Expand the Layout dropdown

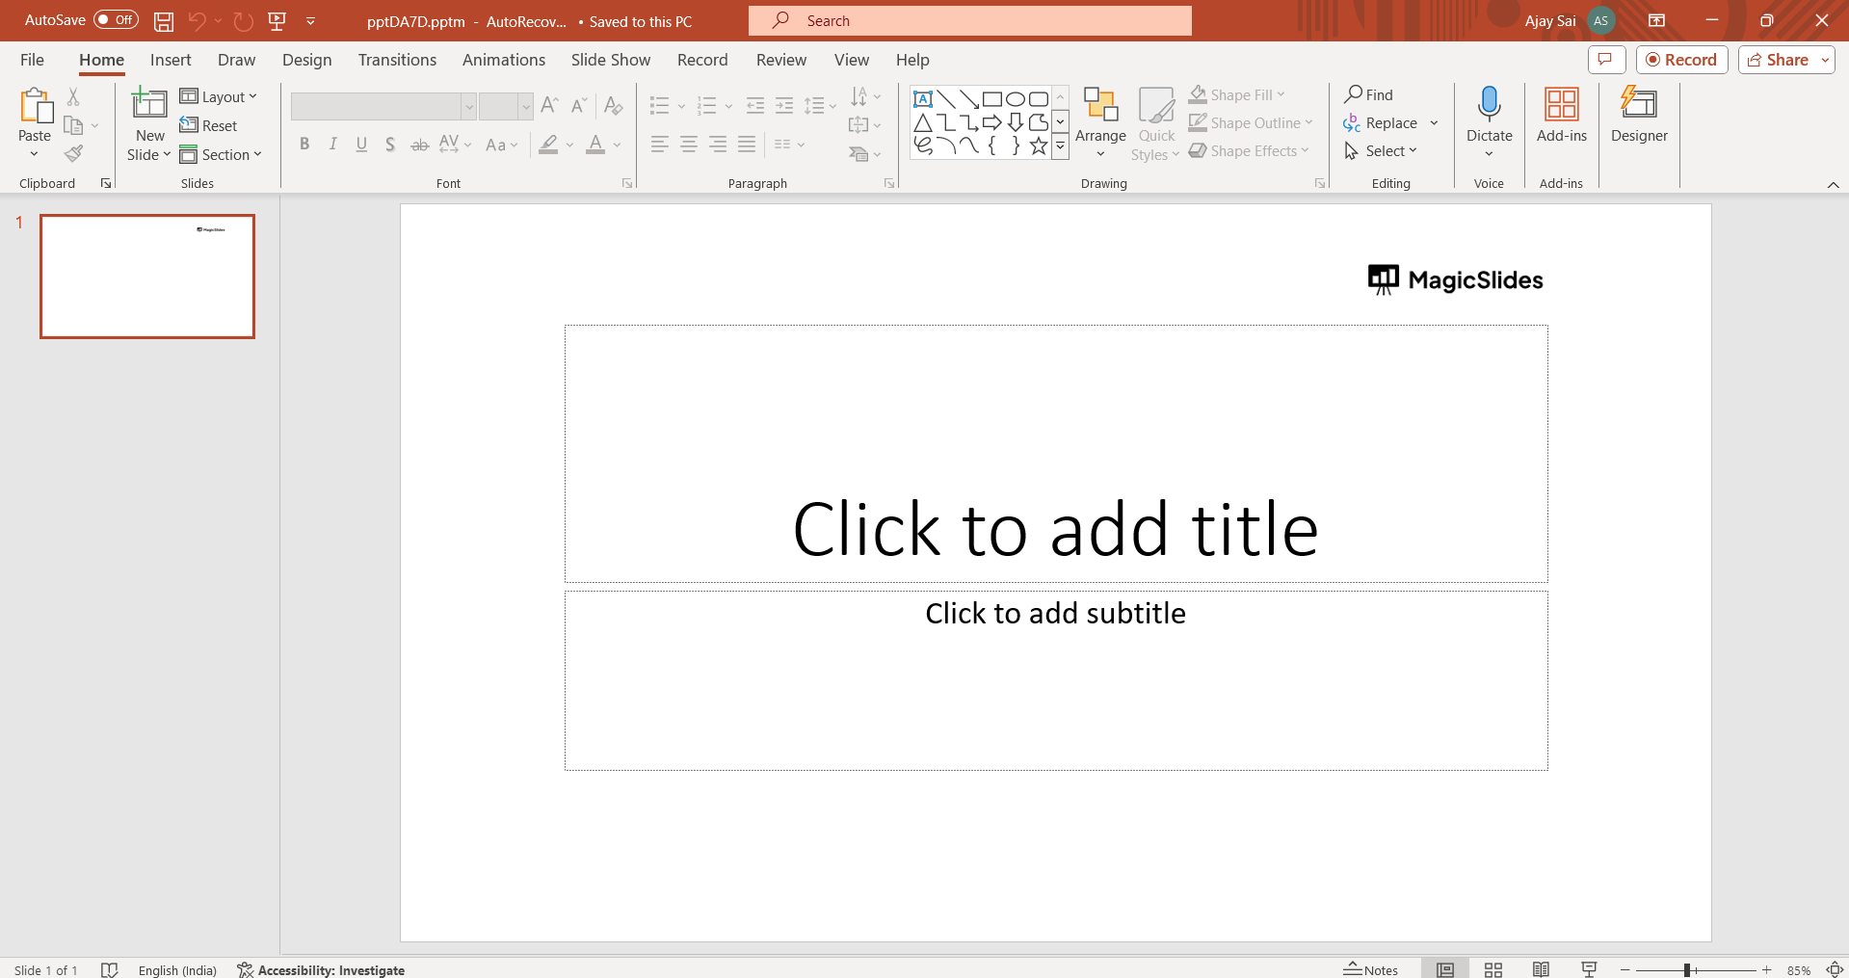click(220, 96)
